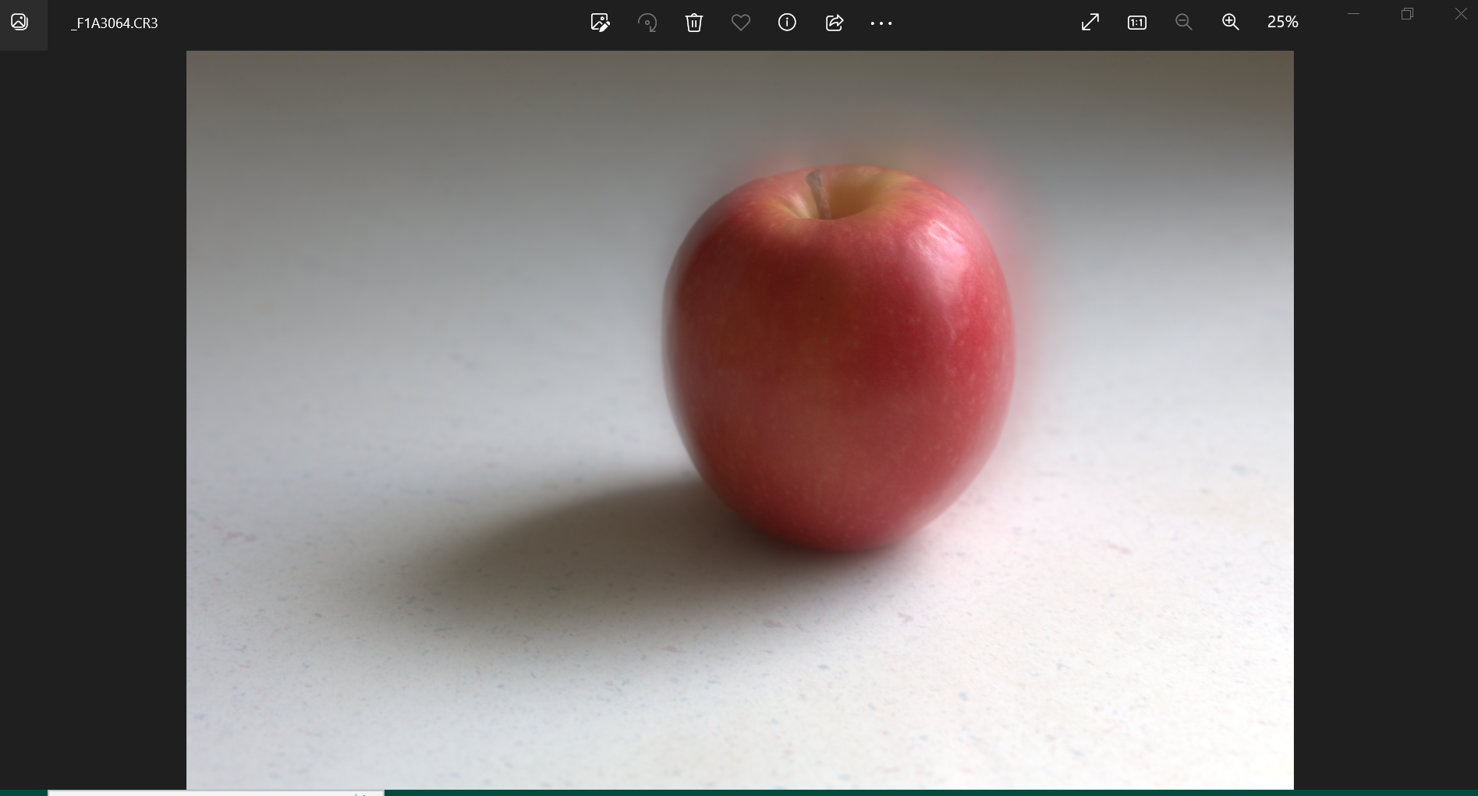Screen dimensions: 1478x796
Task: Open the Photos app home icon
Action: coord(19,22)
